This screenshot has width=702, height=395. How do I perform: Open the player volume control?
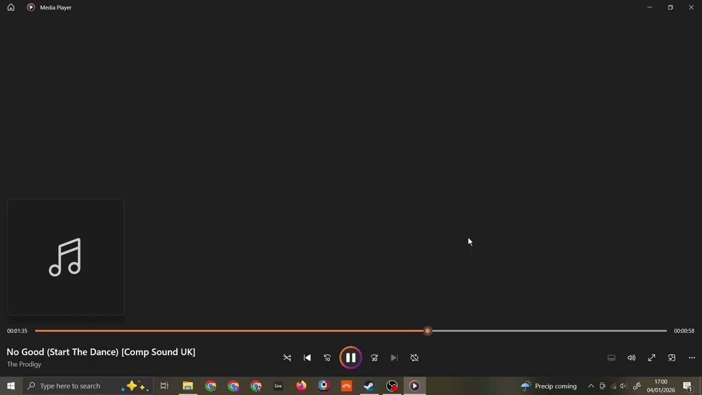point(631,358)
